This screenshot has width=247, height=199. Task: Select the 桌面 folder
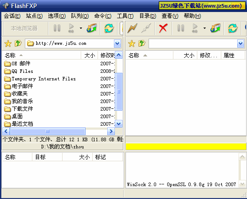click(13, 116)
